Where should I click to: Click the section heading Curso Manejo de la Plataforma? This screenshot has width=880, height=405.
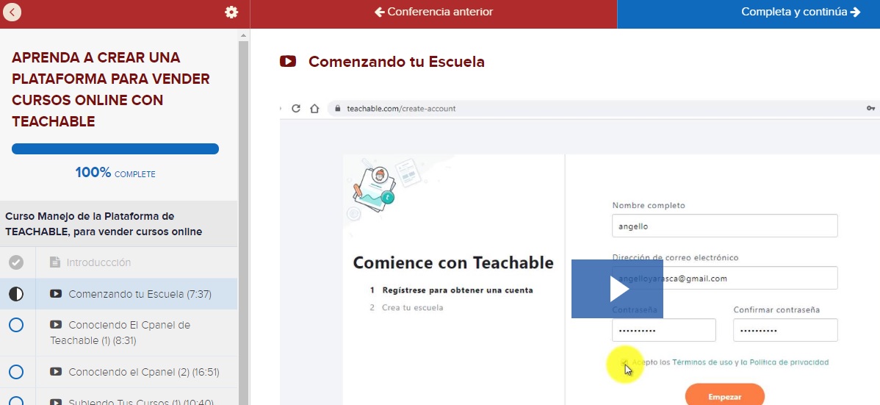(x=104, y=224)
